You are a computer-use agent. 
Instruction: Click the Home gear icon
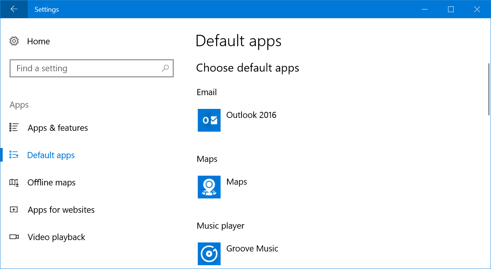[x=14, y=41]
